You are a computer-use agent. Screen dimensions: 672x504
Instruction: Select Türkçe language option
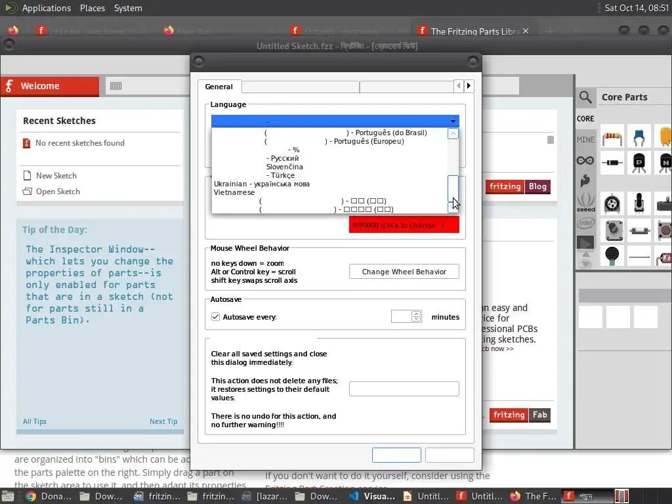point(329,175)
